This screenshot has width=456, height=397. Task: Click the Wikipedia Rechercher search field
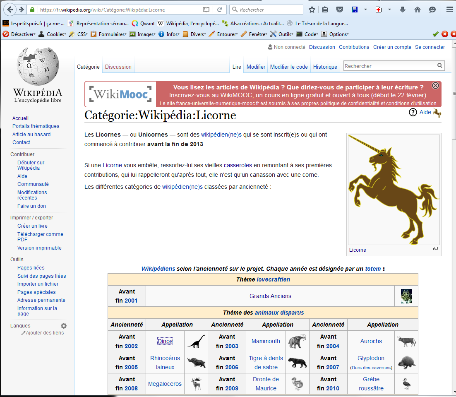tap(389, 66)
